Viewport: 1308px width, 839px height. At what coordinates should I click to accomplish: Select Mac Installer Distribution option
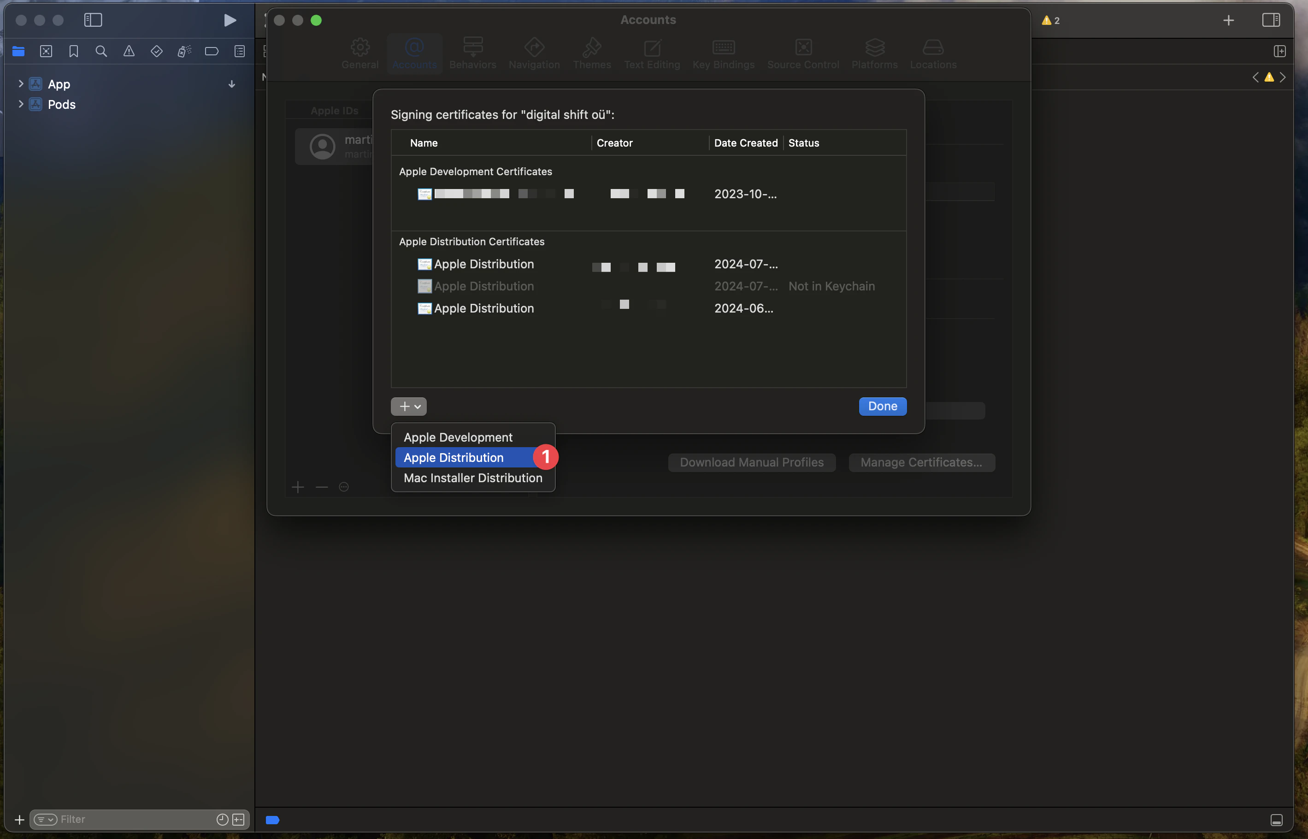click(472, 478)
